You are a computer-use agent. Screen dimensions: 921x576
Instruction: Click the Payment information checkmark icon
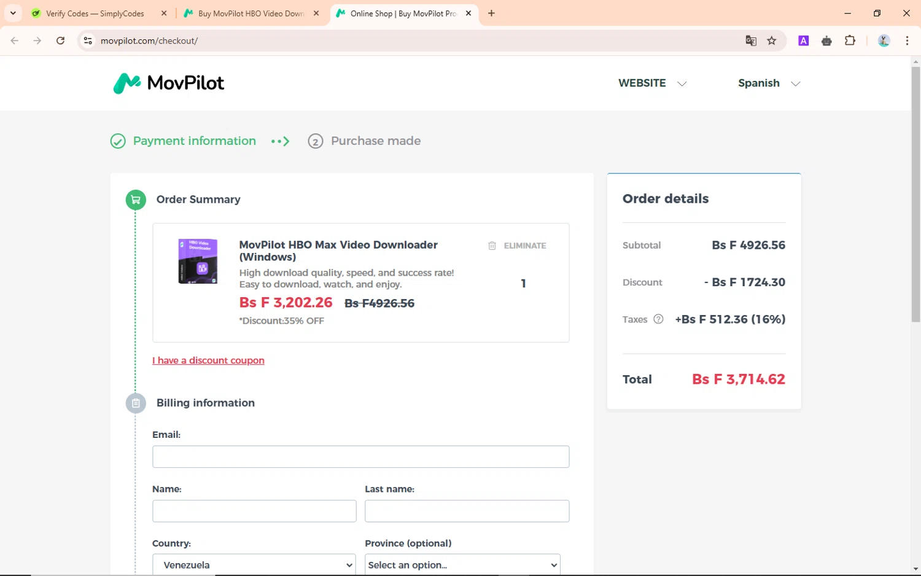[118, 141]
